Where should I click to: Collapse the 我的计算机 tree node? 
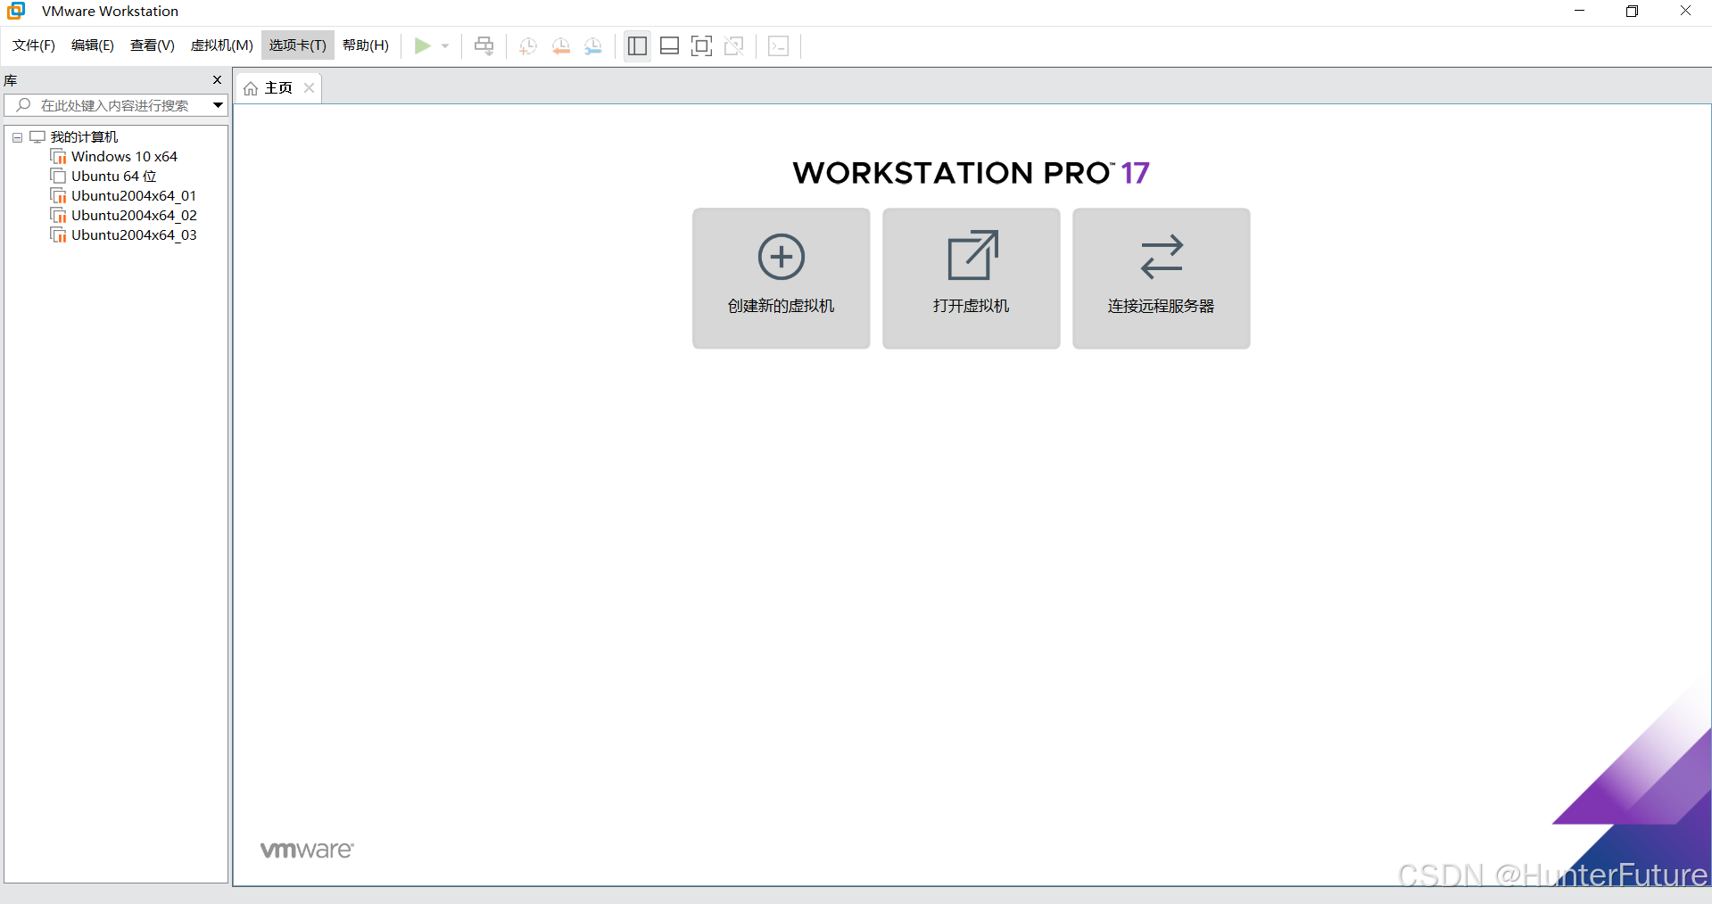tap(17, 137)
